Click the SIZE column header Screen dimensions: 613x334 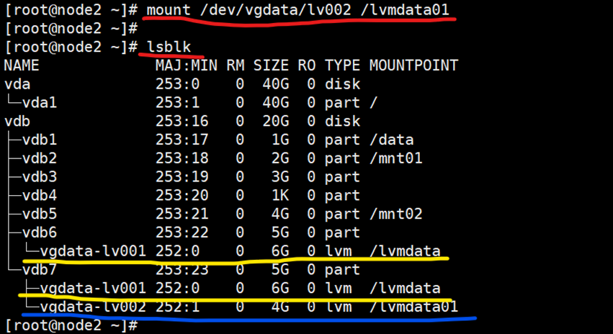coord(271,66)
